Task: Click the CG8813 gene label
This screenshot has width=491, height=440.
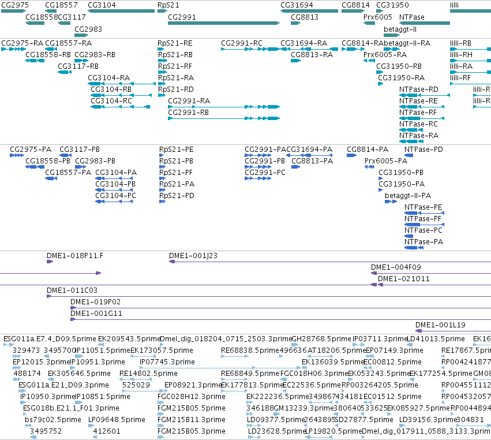Action: [305, 17]
